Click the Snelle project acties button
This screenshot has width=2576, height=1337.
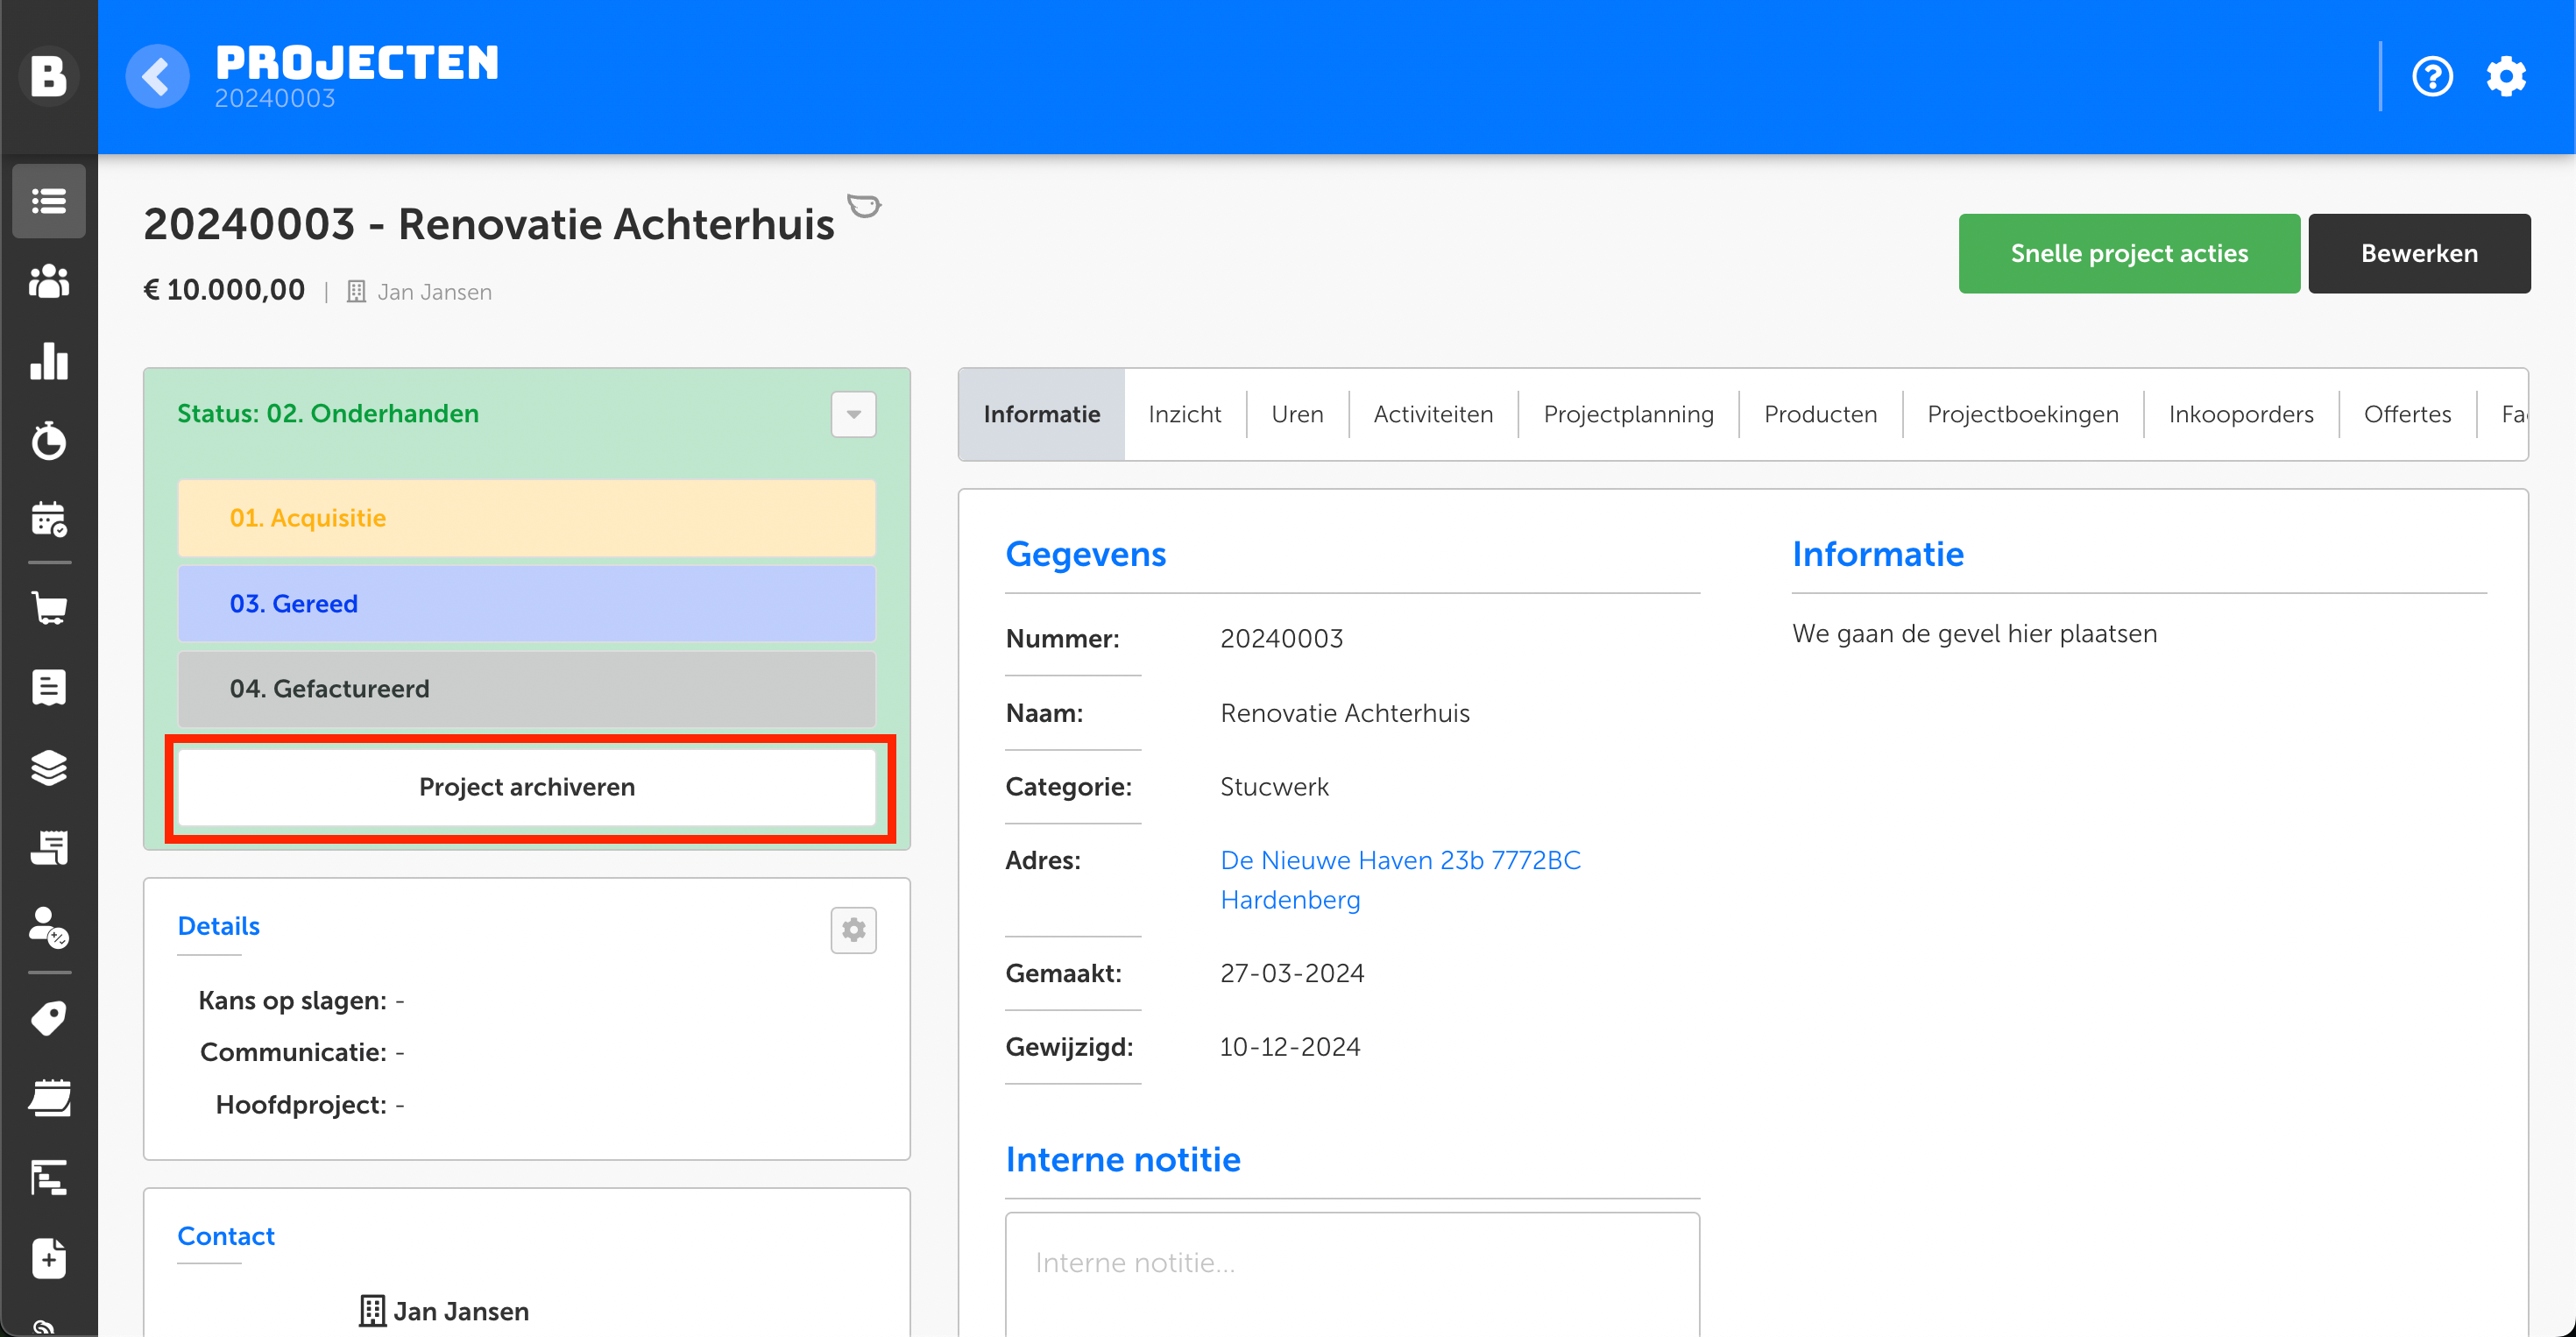pyautogui.click(x=2129, y=253)
